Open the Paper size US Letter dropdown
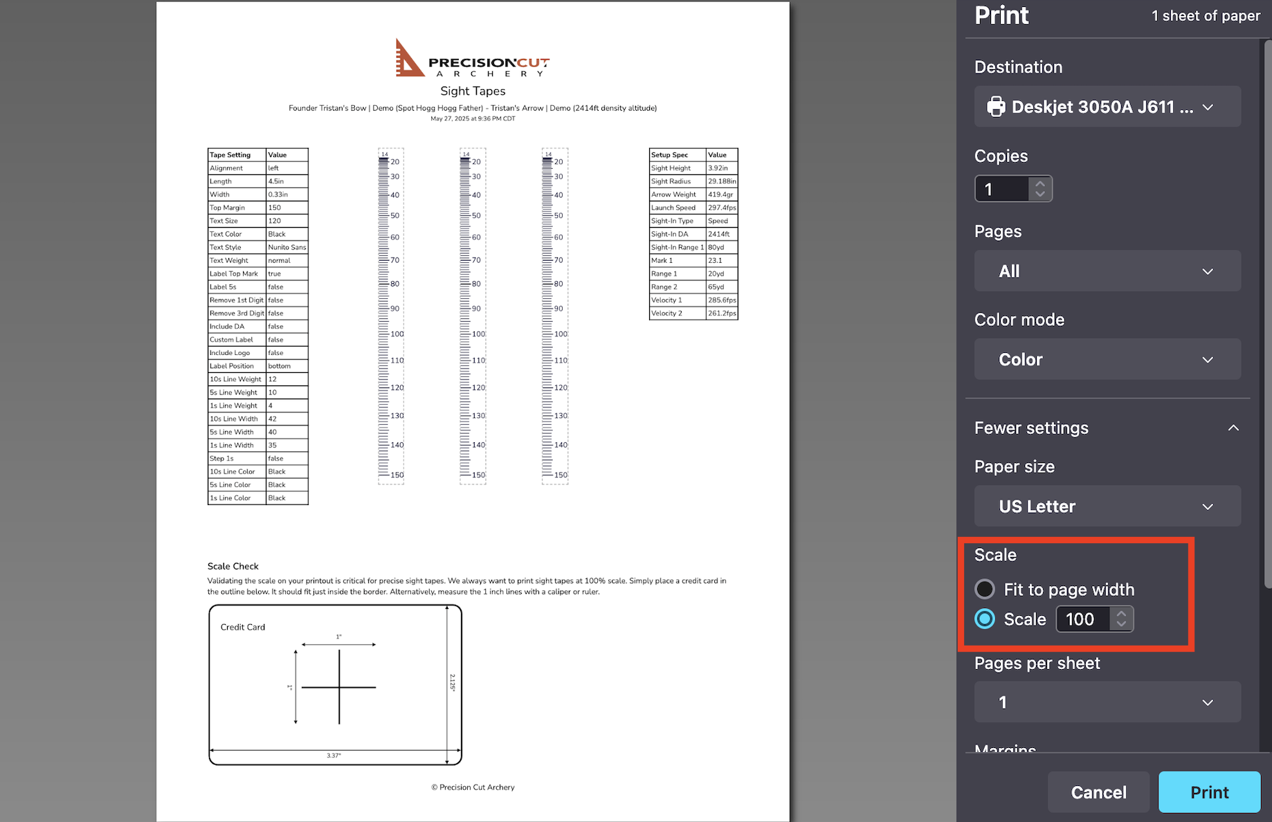 [x=1107, y=506]
